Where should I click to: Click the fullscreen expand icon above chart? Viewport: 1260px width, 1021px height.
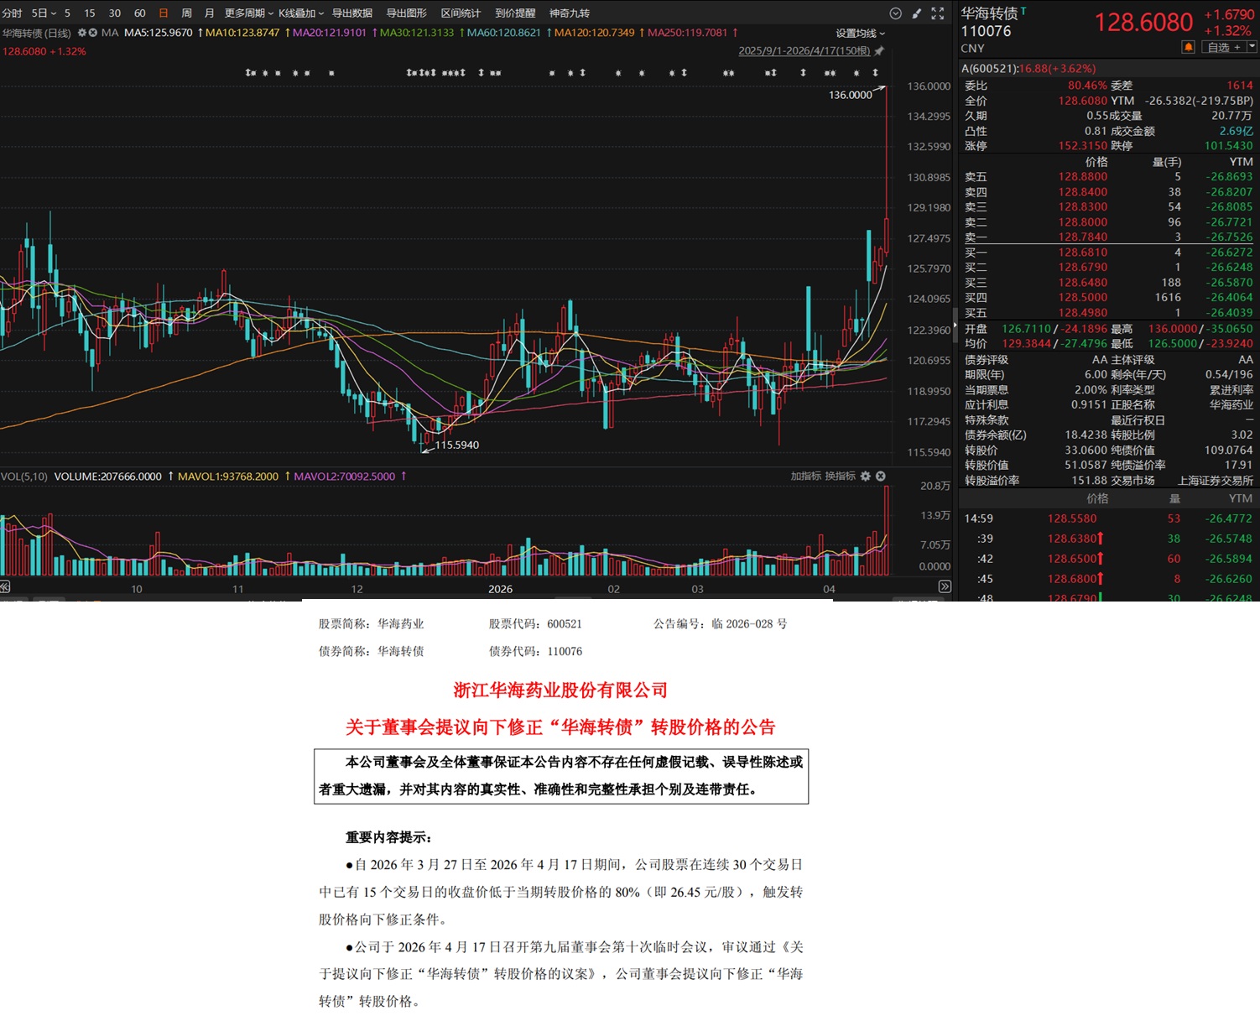[x=938, y=13]
